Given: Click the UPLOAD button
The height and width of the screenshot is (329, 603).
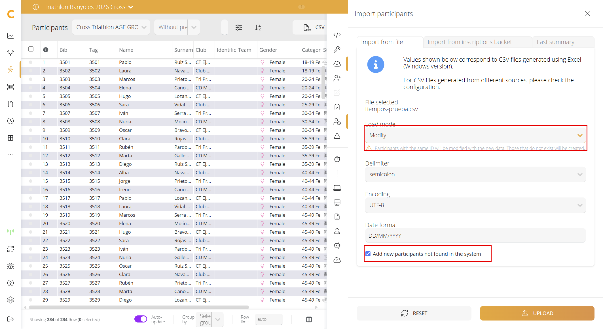Looking at the screenshot, I should 537,313.
